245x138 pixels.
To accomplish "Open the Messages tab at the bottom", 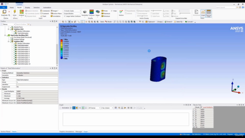I will pyautogui.click(x=79, y=131).
